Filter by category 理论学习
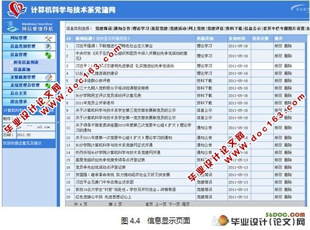310x230 pixels. (141, 29)
